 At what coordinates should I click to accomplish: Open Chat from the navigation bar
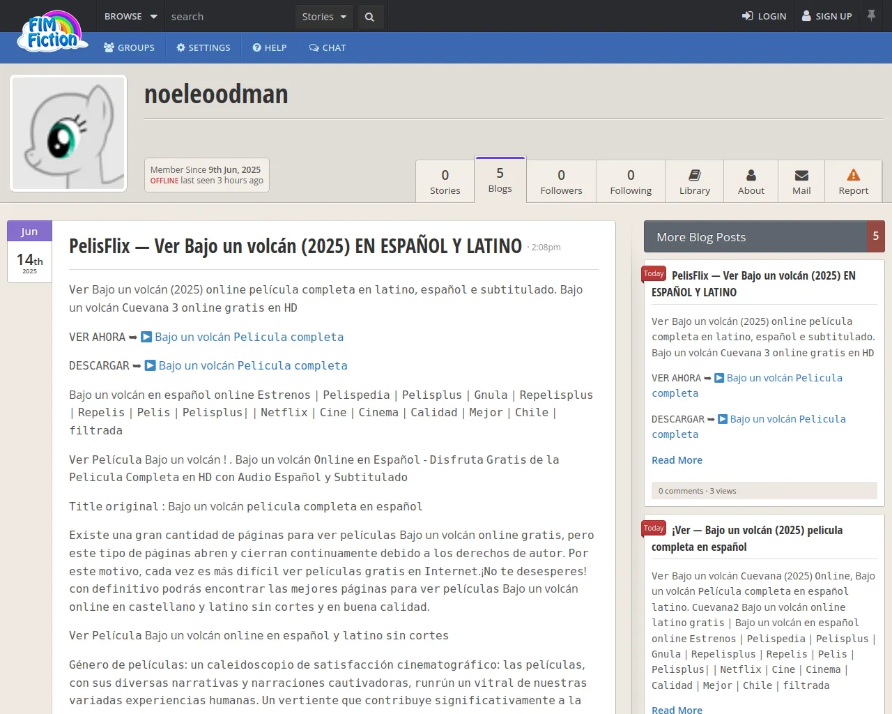click(x=327, y=47)
